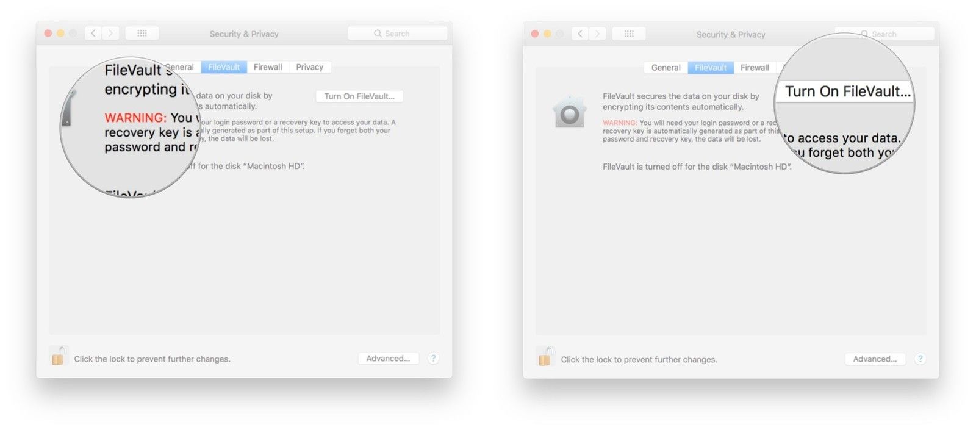Open Show All grid in the left window
976x430 pixels.
coord(142,34)
